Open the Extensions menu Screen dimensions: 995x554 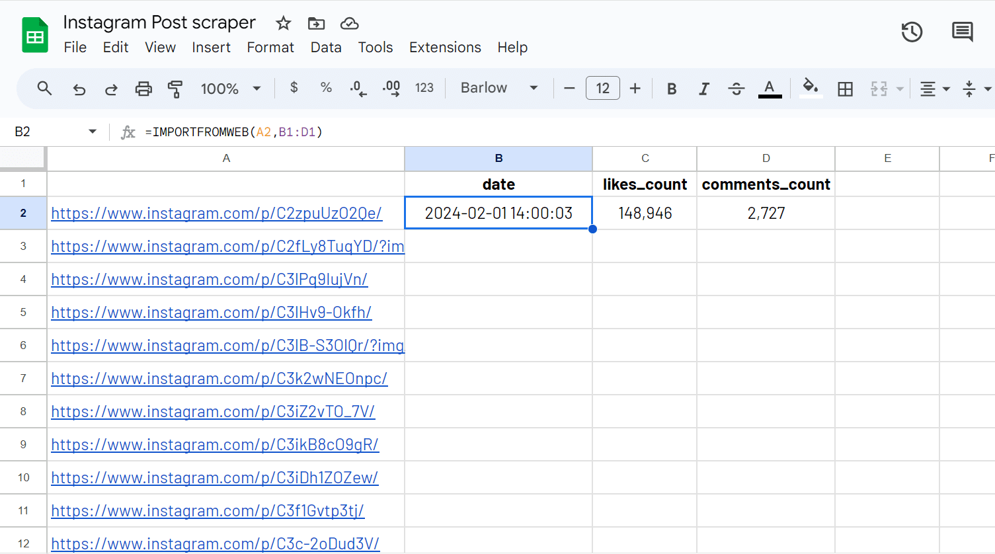point(445,48)
